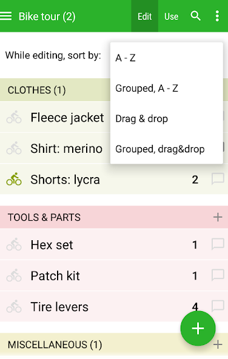The height and width of the screenshot is (359, 228).
Task: Toggle bike icon for Hex set
Action: tap(14, 244)
